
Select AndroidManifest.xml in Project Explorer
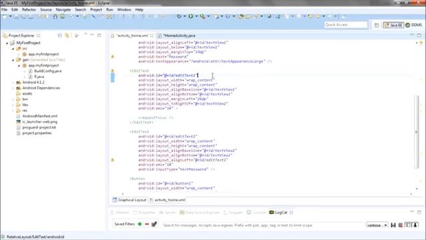click(x=40, y=116)
